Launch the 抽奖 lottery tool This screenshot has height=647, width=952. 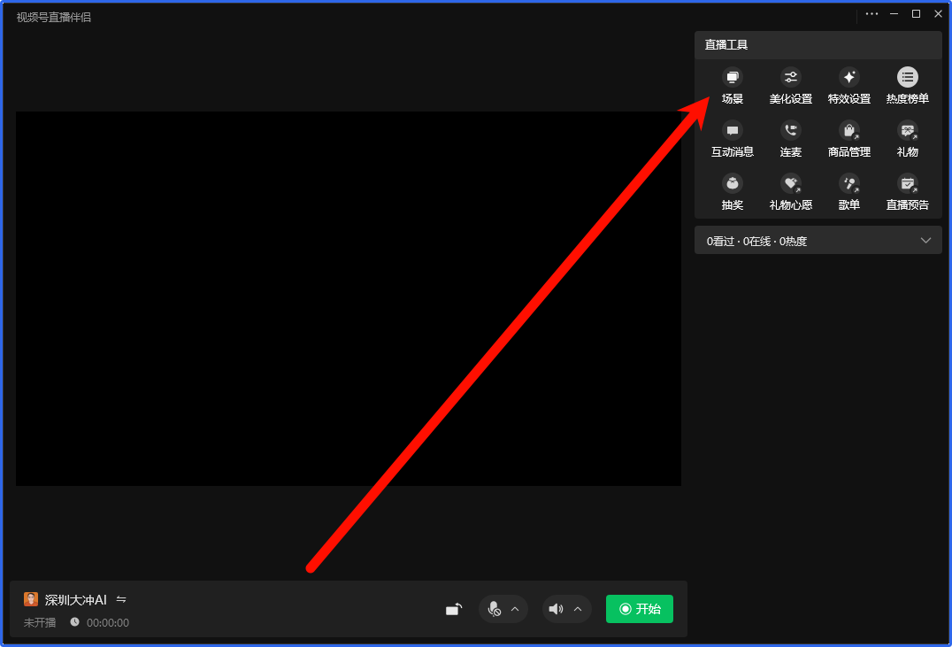(732, 190)
